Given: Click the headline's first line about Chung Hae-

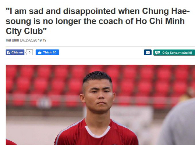Looking at the screenshot, I should (x=98, y=11).
